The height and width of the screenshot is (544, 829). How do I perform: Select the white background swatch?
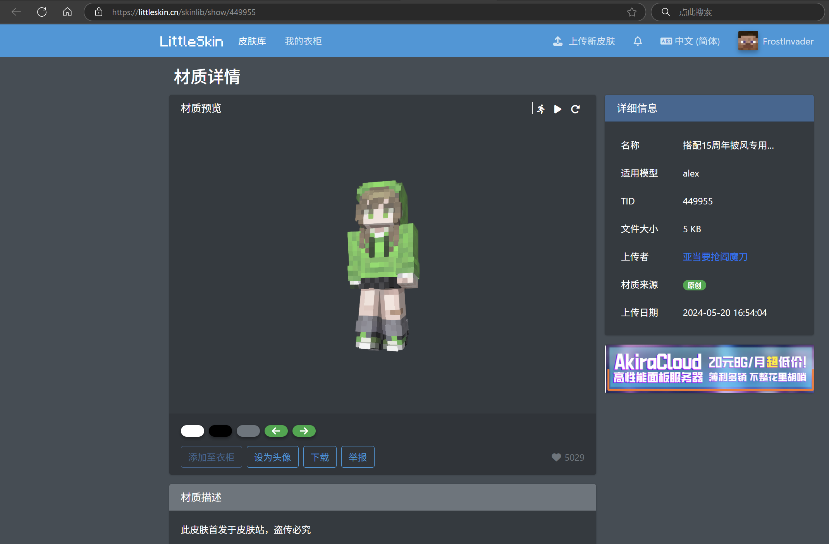click(193, 431)
